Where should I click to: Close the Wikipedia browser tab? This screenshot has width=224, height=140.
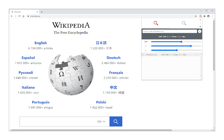(37, 12)
